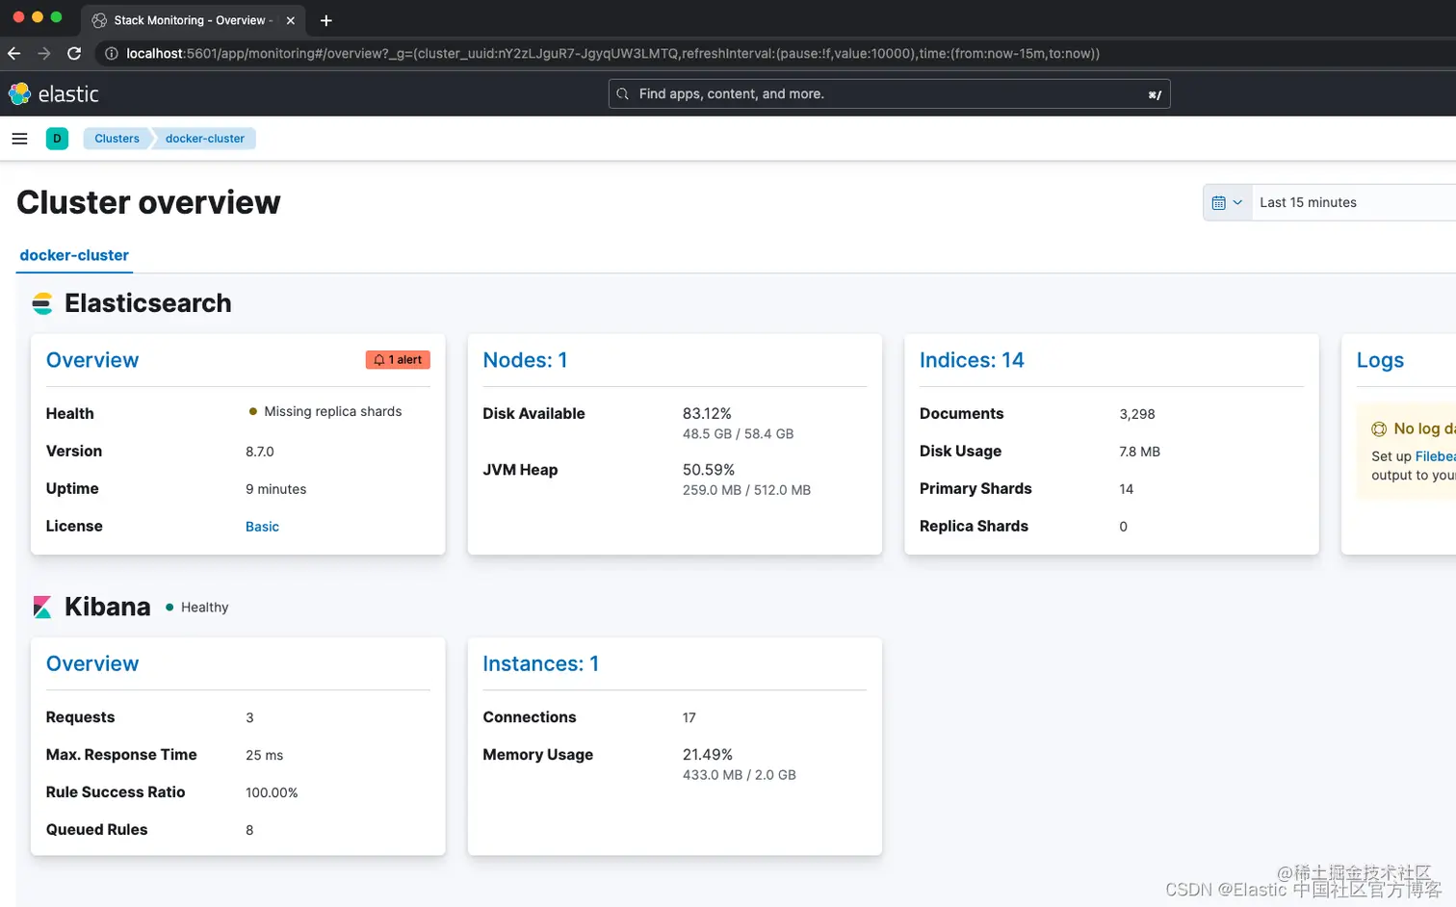Click the disk usage value 7.8 MB
Image resolution: width=1456 pixels, height=907 pixels.
click(x=1139, y=452)
